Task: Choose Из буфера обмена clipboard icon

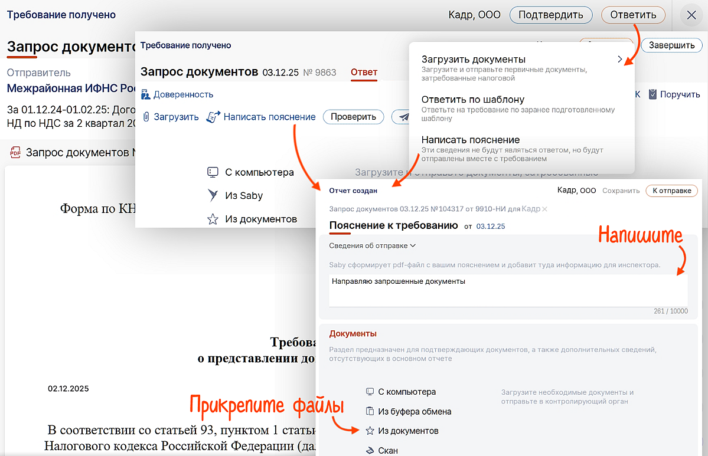Action: [x=370, y=412]
